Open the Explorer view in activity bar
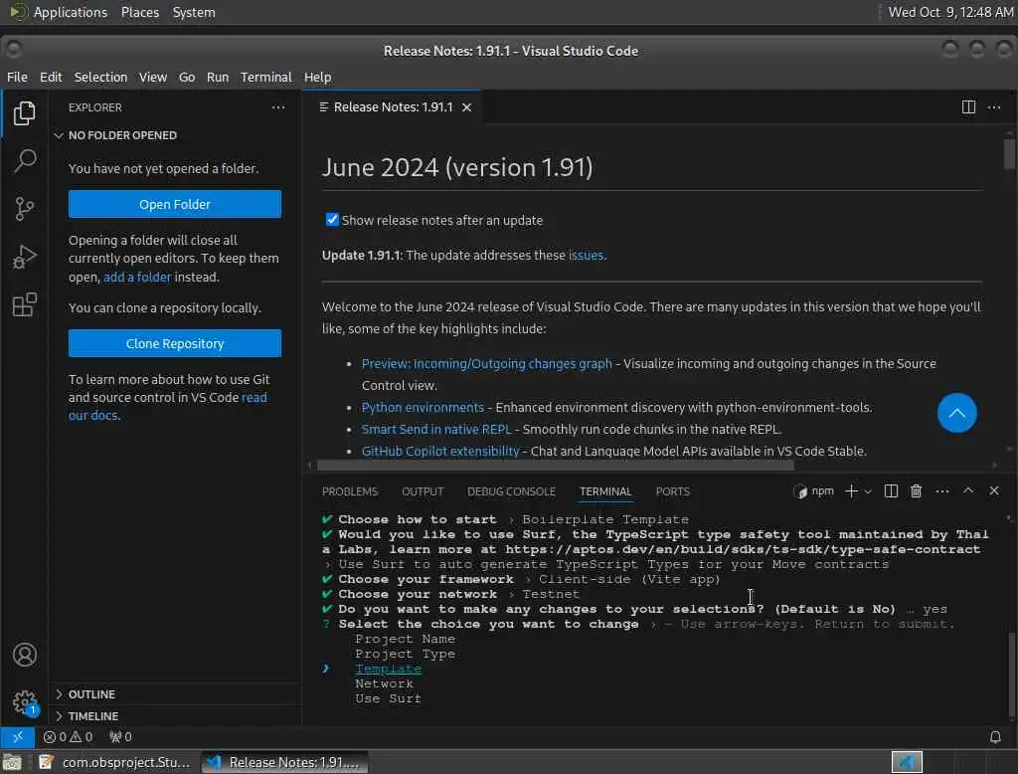 (x=24, y=113)
